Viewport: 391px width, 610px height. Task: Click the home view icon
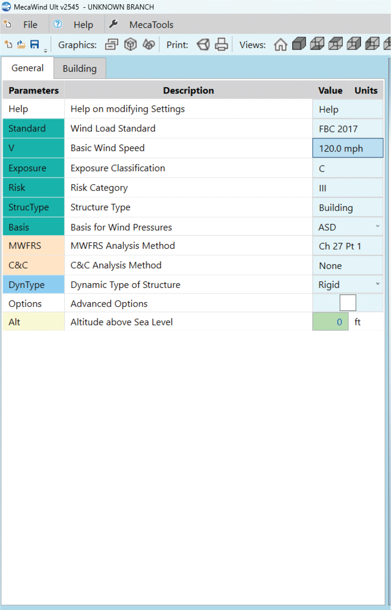[x=280, y=45]
